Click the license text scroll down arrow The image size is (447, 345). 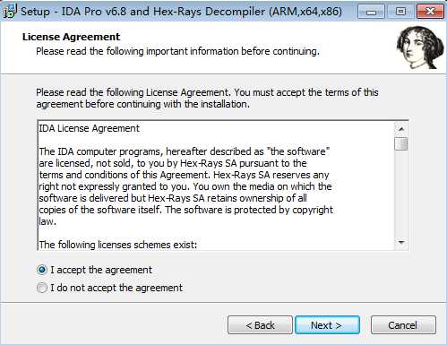coord(401,243)
